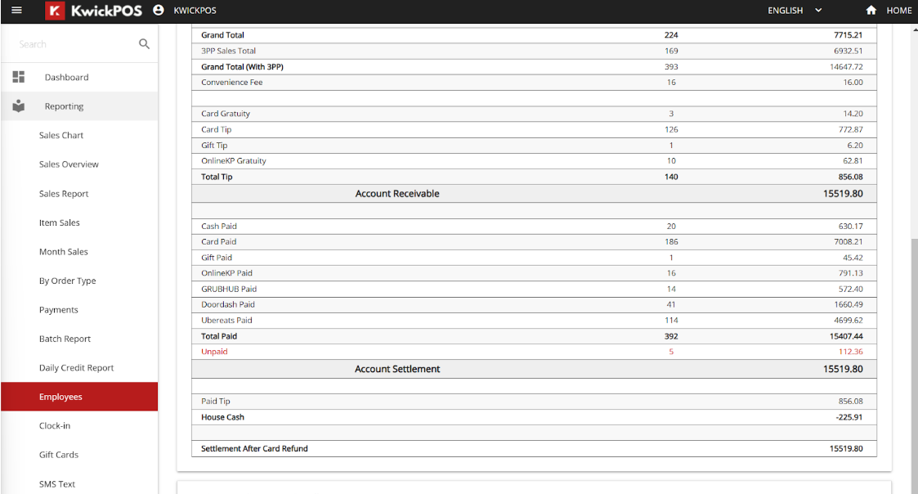This screenshot has height=494, width=918.
Task: Select Item Sales in sidebar
Action: tap(59, 222)
